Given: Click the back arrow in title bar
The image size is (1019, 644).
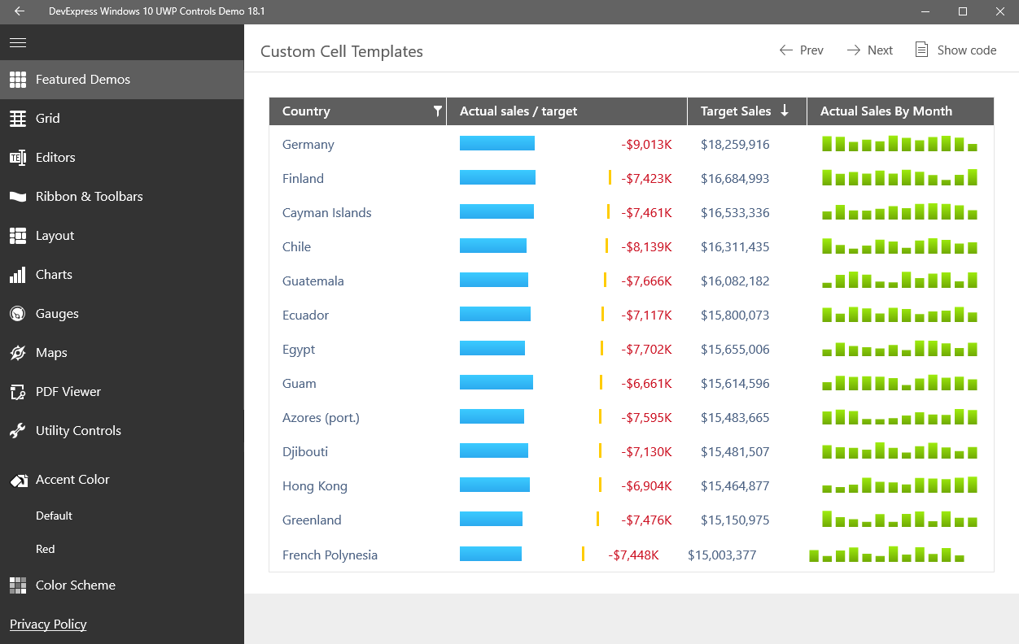Looking at the screenshot, I should [x=20, y=11].
